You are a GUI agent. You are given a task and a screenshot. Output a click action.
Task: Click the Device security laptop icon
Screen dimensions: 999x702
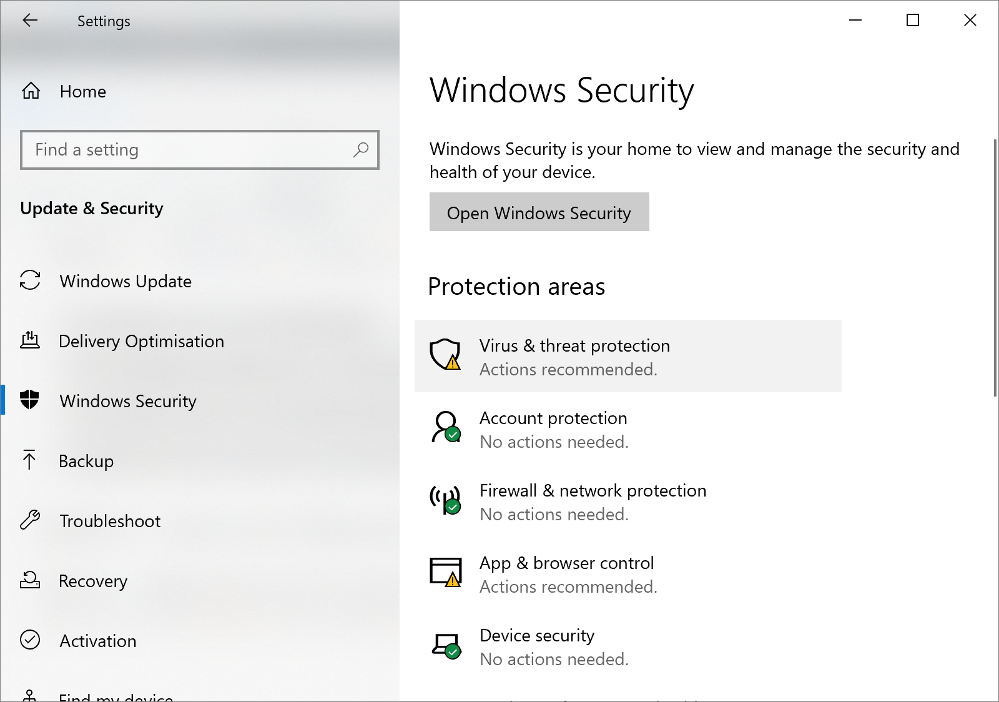point(446,646)
